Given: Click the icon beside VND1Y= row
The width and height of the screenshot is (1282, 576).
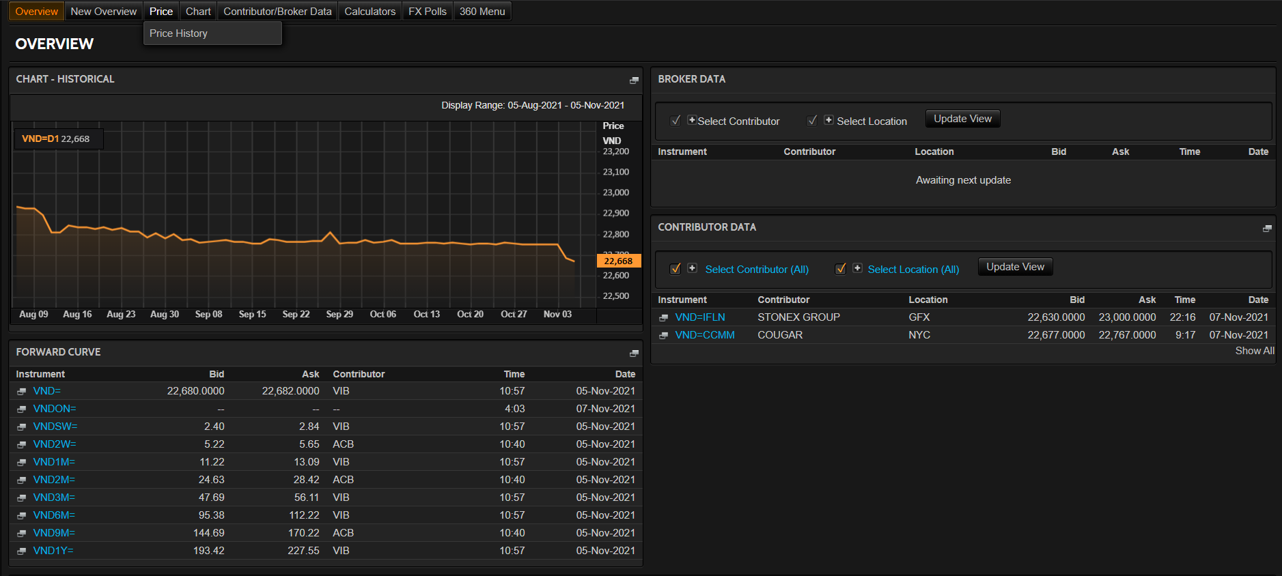Looking at the screenshot, I should (22, 551).
